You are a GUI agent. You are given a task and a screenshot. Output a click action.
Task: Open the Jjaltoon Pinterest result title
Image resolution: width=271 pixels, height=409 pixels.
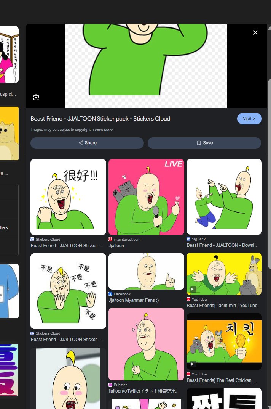[116, 246]
